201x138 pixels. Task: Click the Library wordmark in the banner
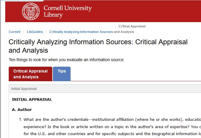coord(53,15)
